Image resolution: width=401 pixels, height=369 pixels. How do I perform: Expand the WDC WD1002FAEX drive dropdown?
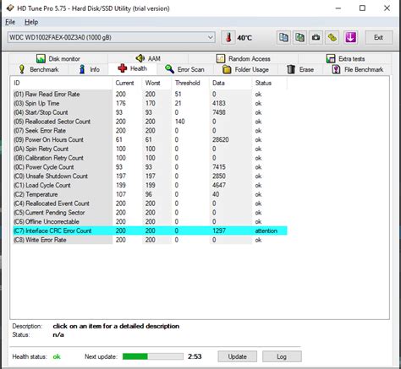210,37
